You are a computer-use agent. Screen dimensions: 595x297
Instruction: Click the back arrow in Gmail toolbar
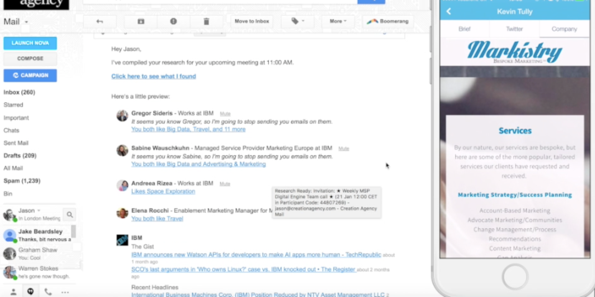point(100,21)
